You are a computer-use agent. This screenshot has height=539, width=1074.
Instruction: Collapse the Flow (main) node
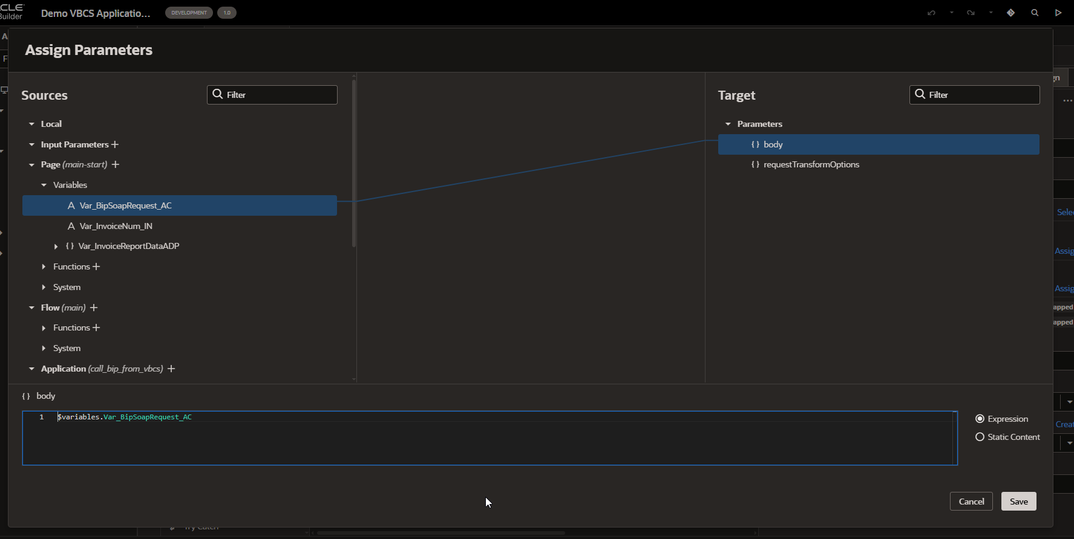tap(31, 308)
